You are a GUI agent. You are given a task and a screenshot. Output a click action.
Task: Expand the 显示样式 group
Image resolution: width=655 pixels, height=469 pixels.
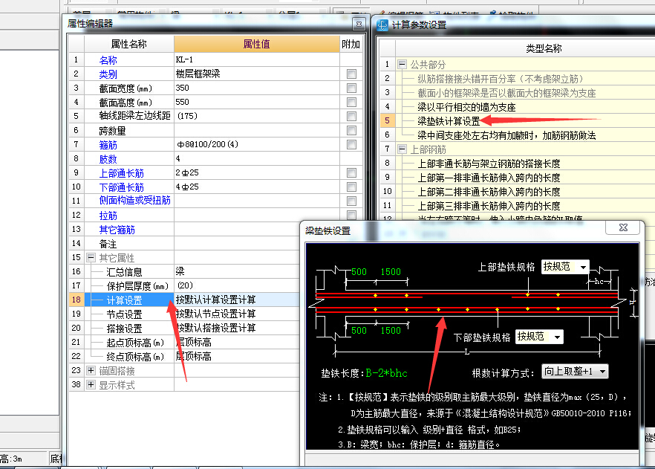coord(91,384)
